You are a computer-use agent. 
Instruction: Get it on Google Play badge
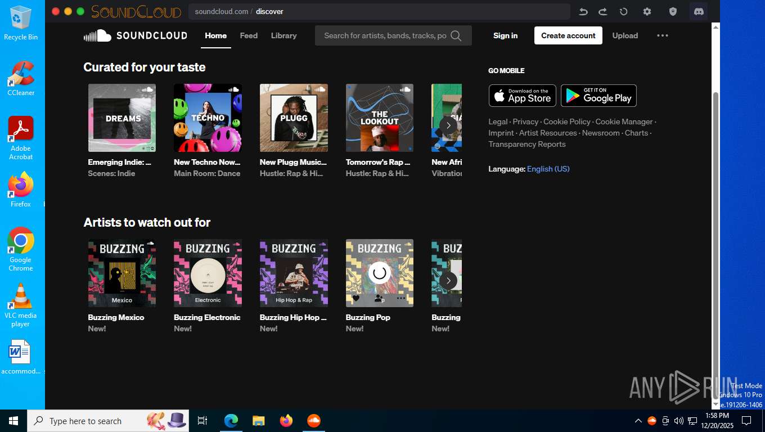pyautogui.click(x=598, y=96)
